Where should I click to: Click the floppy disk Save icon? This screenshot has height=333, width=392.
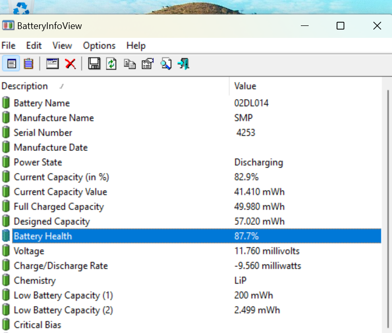tap(94, 64)
